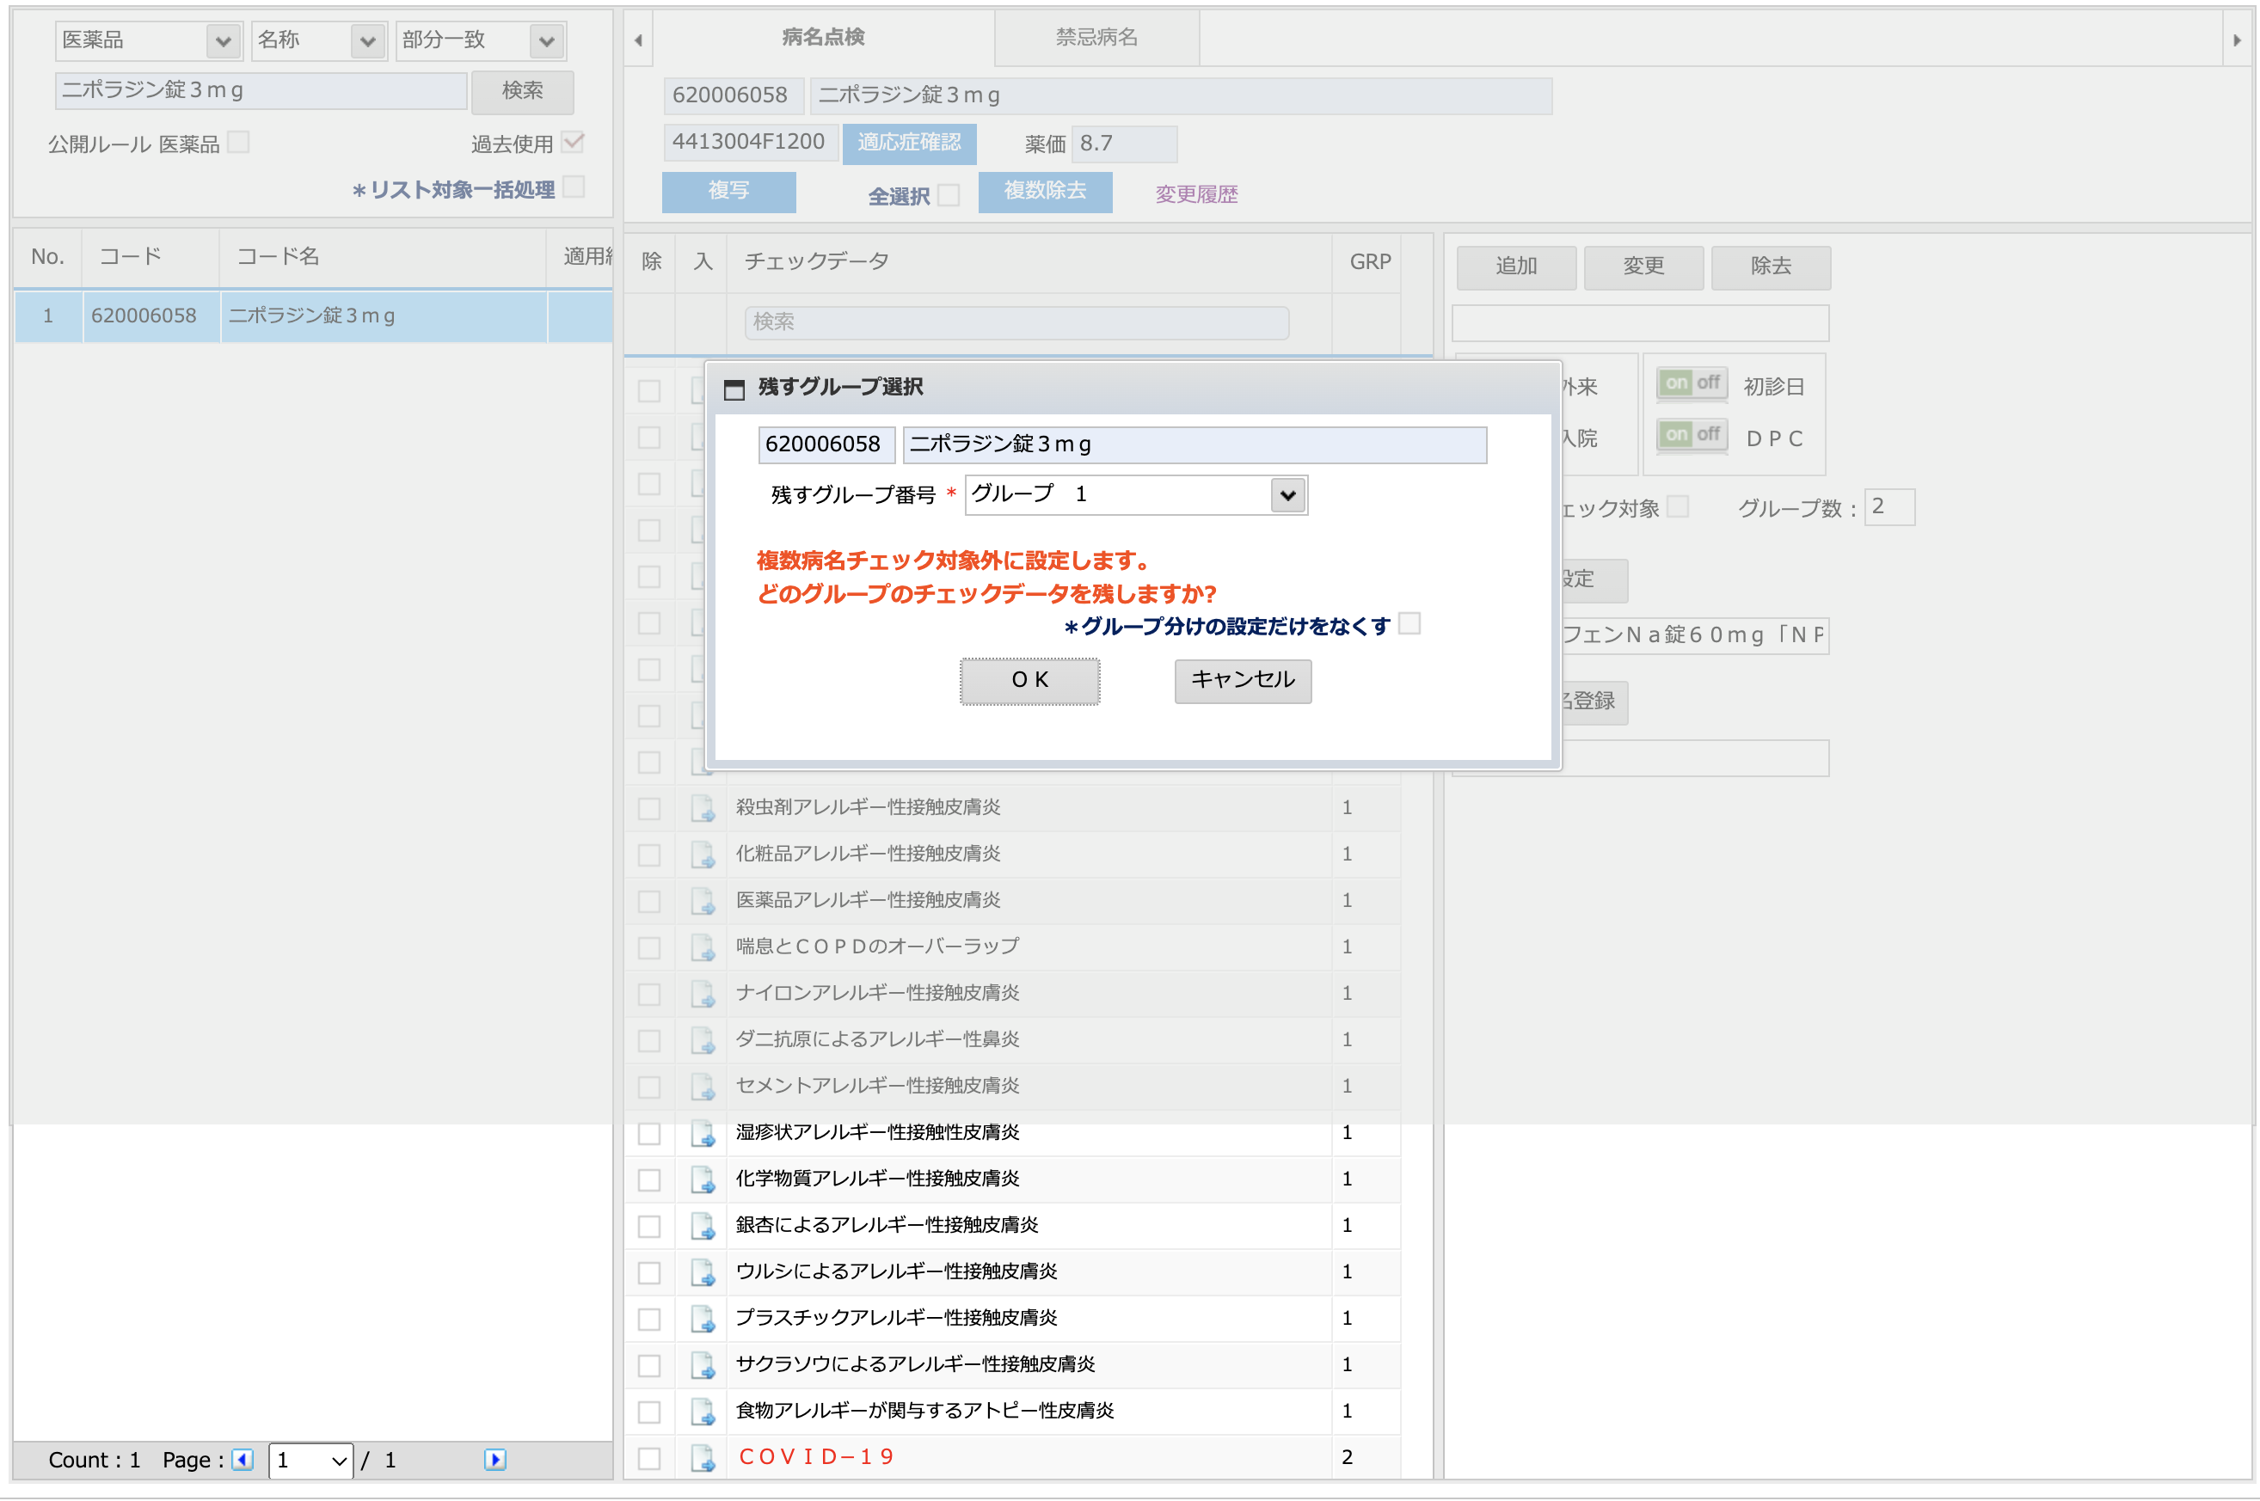Screen dimensions: 2260x1501
Task: Open the page number dropdown
Action: (310, 1460)
